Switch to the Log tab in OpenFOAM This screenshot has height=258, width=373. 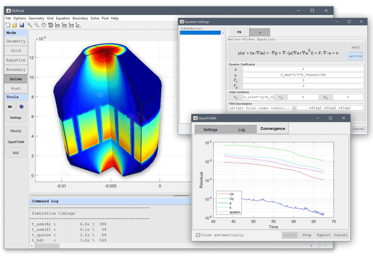242,128
